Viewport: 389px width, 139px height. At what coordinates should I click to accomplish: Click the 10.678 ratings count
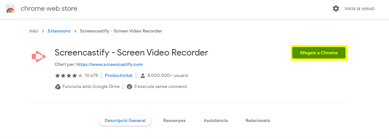click(91, 75)
